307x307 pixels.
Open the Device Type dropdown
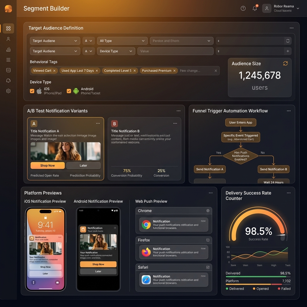click(x=116, y=51)
